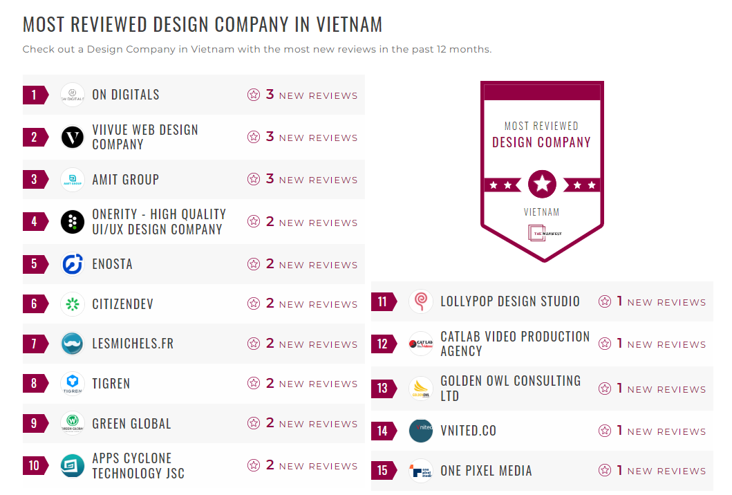Viewport: 732px width, 495px height.
Task: Click The Manifest logo on badge
Action: 544,233
